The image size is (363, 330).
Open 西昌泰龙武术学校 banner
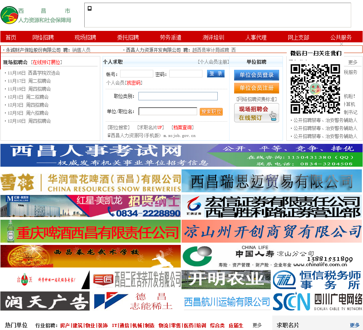90,256
